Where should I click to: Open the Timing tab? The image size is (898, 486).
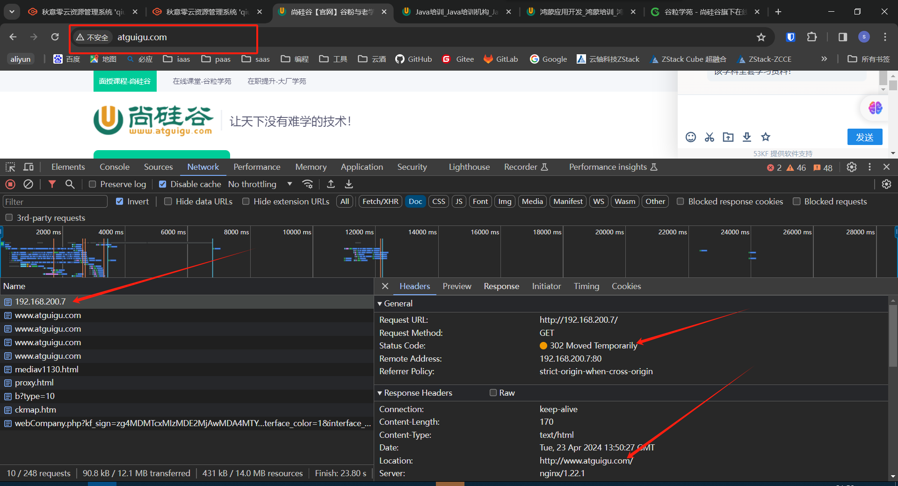point(587,286)
